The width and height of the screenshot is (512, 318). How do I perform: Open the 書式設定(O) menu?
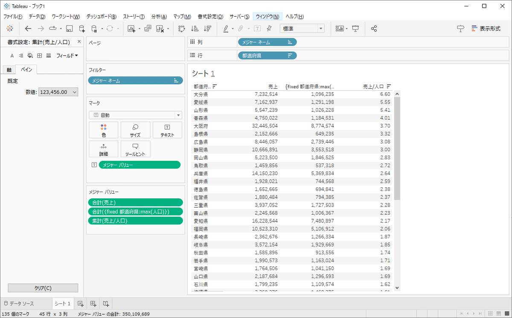pyautogui.click(x=210, y=16)
